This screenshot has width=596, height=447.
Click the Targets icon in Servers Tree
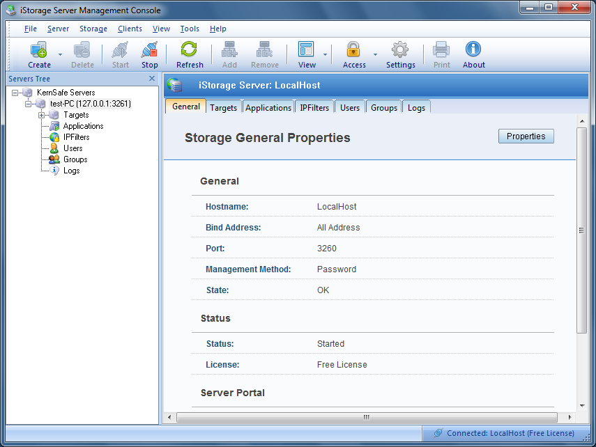(x=54, y=115)
